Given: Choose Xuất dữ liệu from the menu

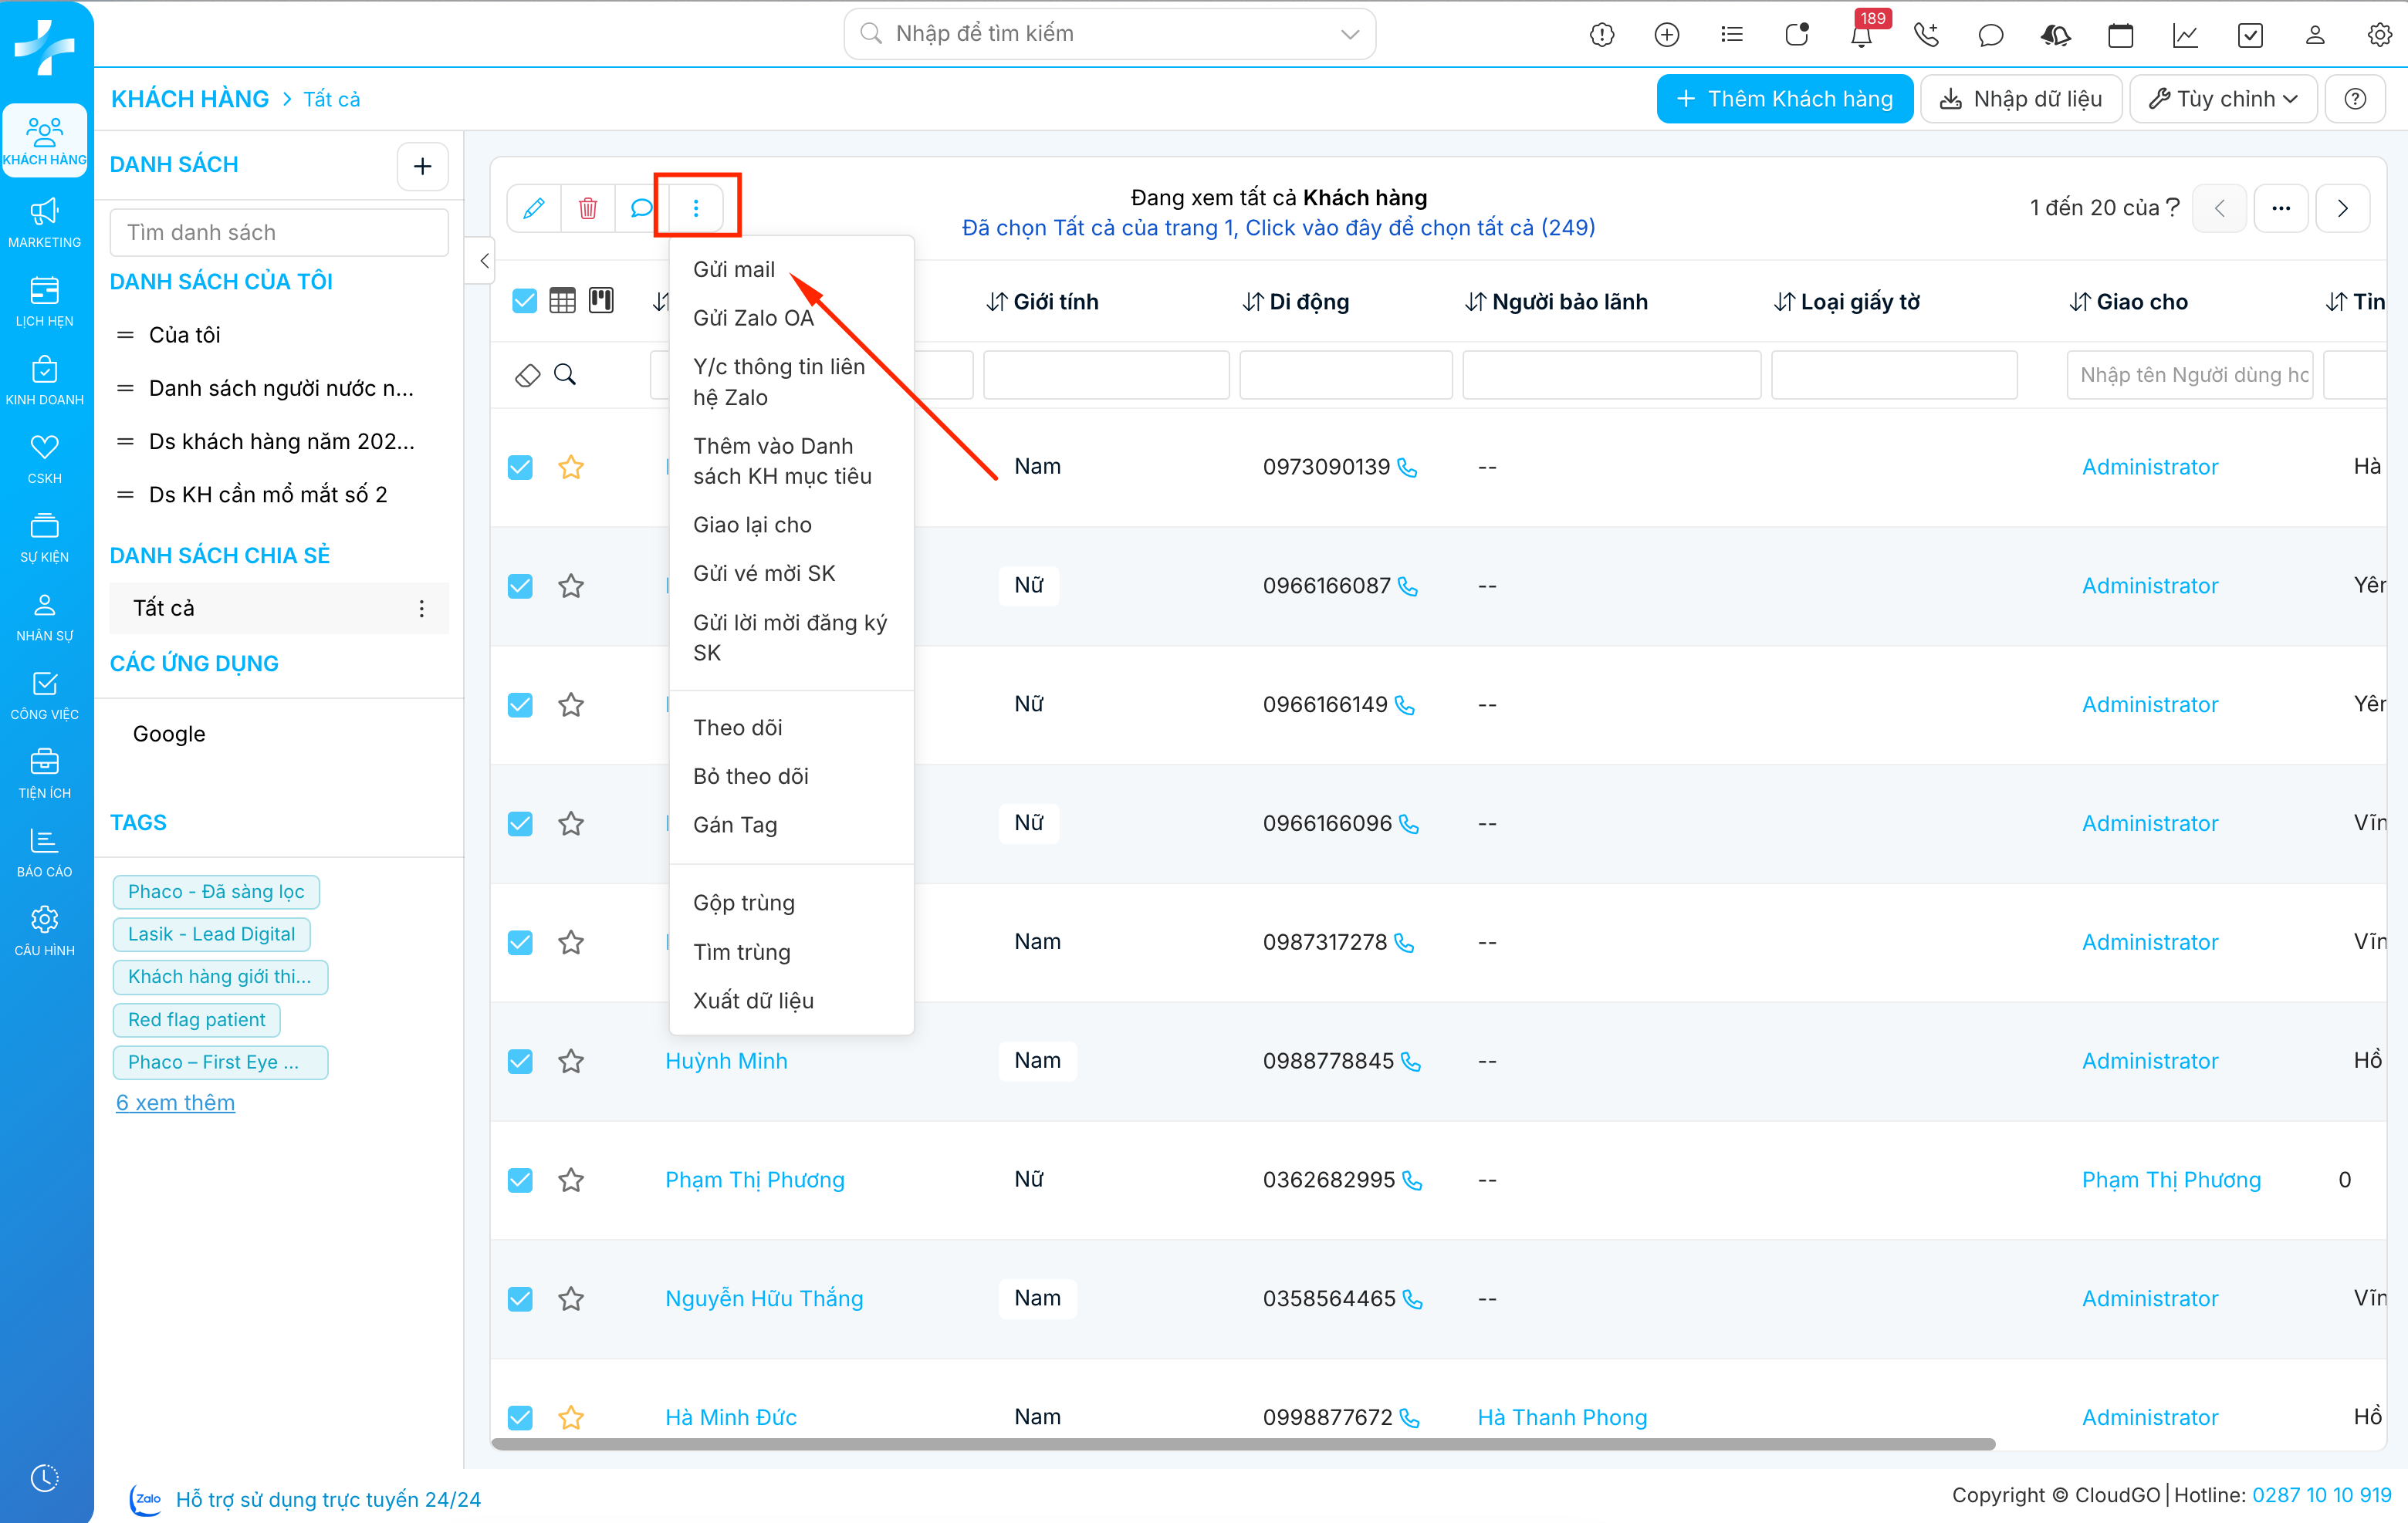Looking at the screenshot, I should pyautogui.click(x=753, y=1001).
